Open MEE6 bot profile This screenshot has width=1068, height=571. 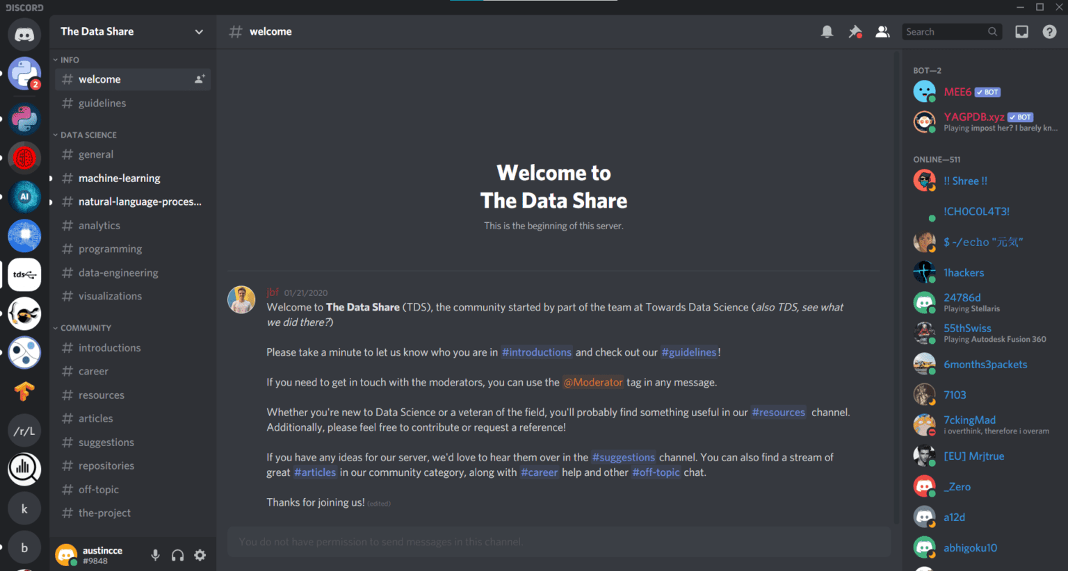coord(958,91)
